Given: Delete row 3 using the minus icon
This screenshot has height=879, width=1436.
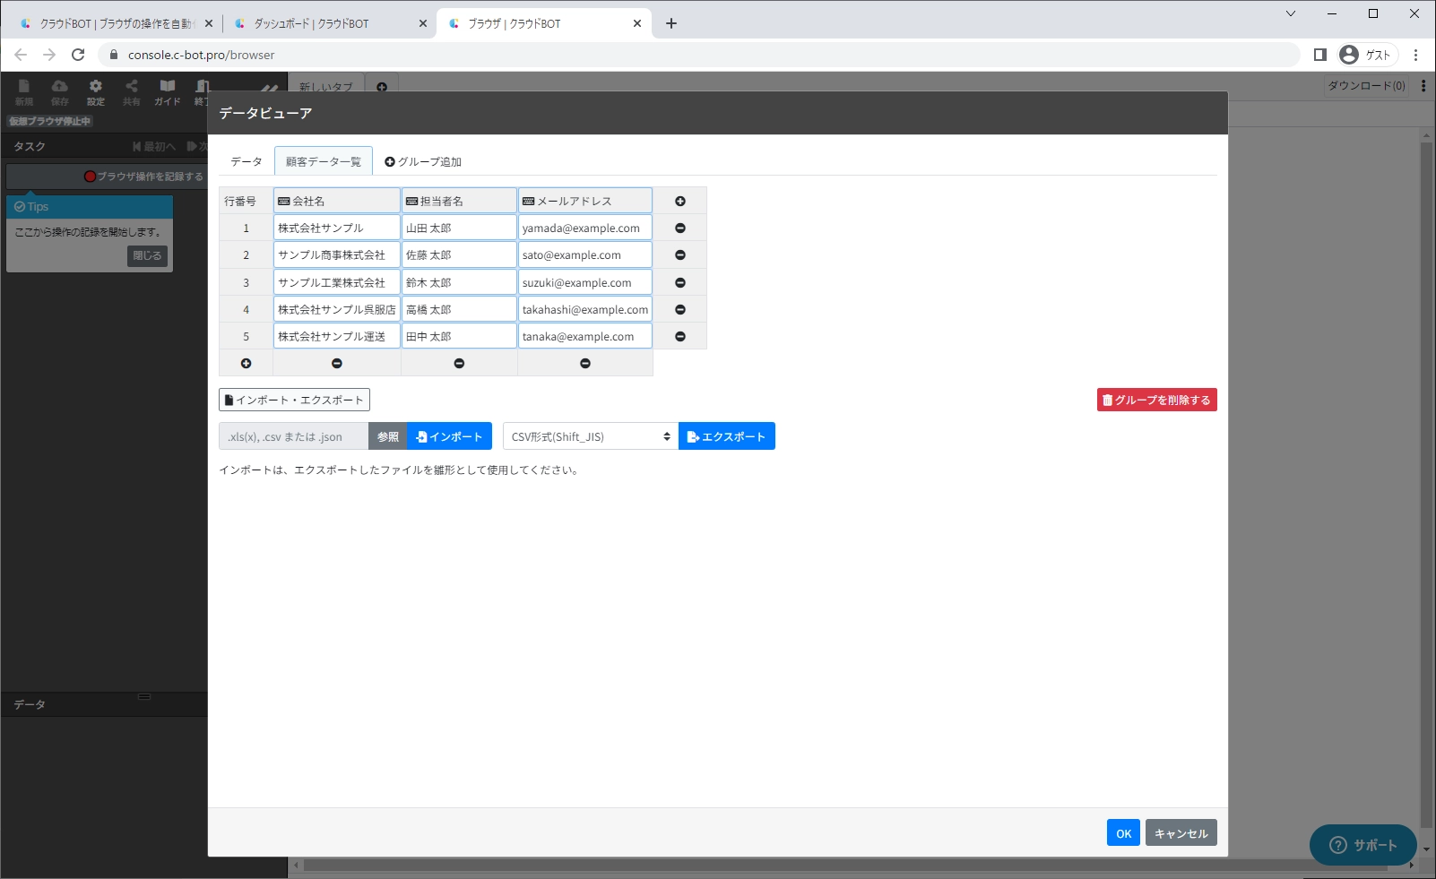Looking at the screenshot, I should pos(679,283).
